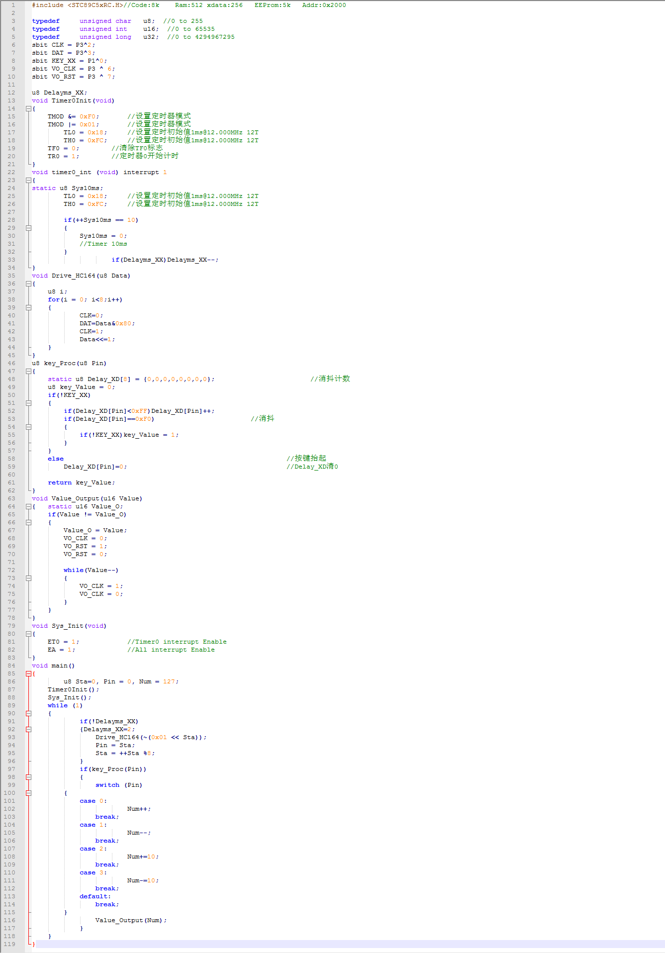Collapse the key_Proc if-block fold on line 98
The image size is (665, 953).
[28, 777]
